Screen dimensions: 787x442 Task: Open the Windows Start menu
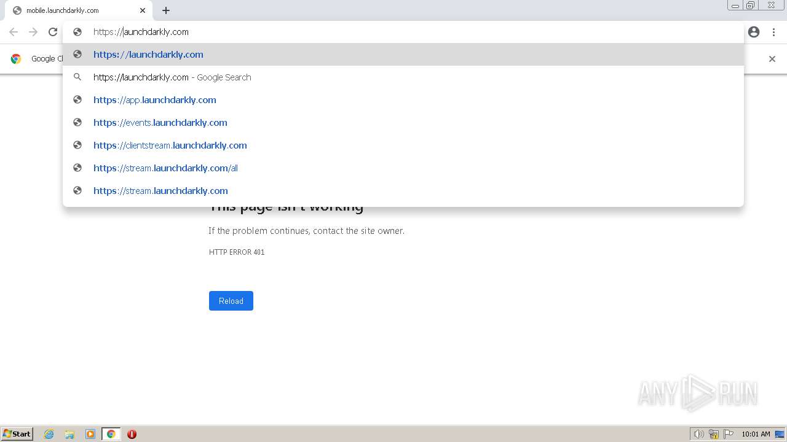(x=17, y=434)
